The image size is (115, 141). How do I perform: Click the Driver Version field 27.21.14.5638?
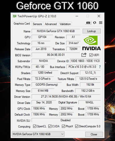(66, 96)
